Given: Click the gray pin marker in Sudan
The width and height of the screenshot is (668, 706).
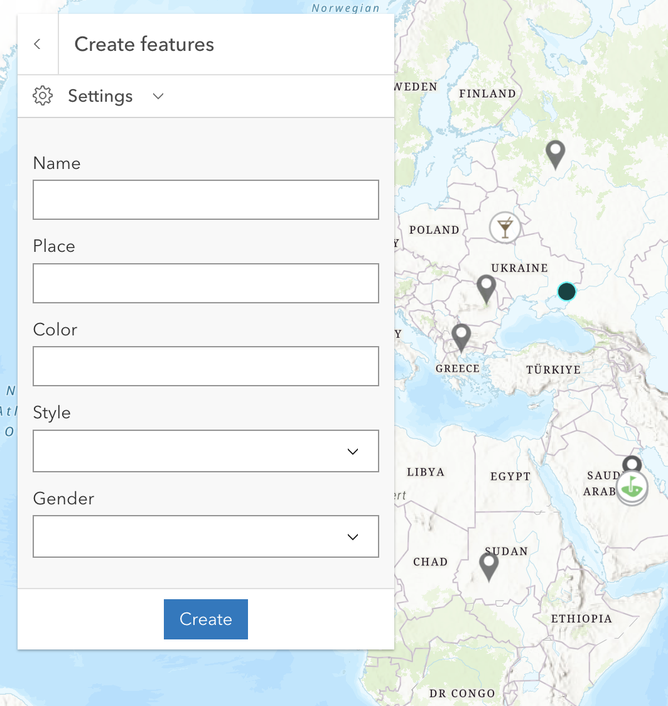Looking at the screenshot, I should pyautogui.click(x=488, y=565).
